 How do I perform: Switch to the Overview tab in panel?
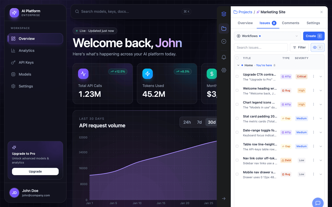pos(245,23)
